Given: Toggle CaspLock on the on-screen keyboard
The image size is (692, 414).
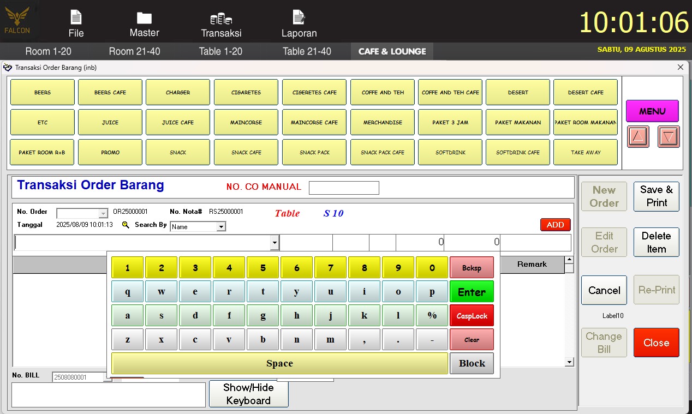Looking at the screenshot, I should point(472,316).
